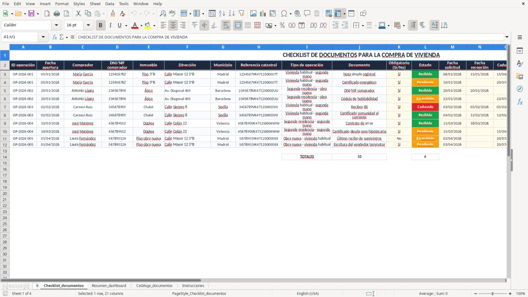The image size is (528, 297).
Task: Click the formula input line
Action: point(290,37)
